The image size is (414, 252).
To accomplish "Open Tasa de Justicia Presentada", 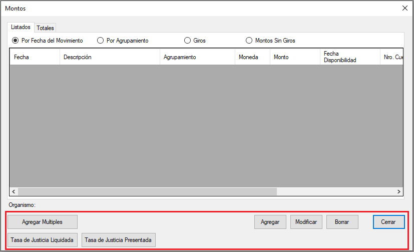I will [119, 240].
